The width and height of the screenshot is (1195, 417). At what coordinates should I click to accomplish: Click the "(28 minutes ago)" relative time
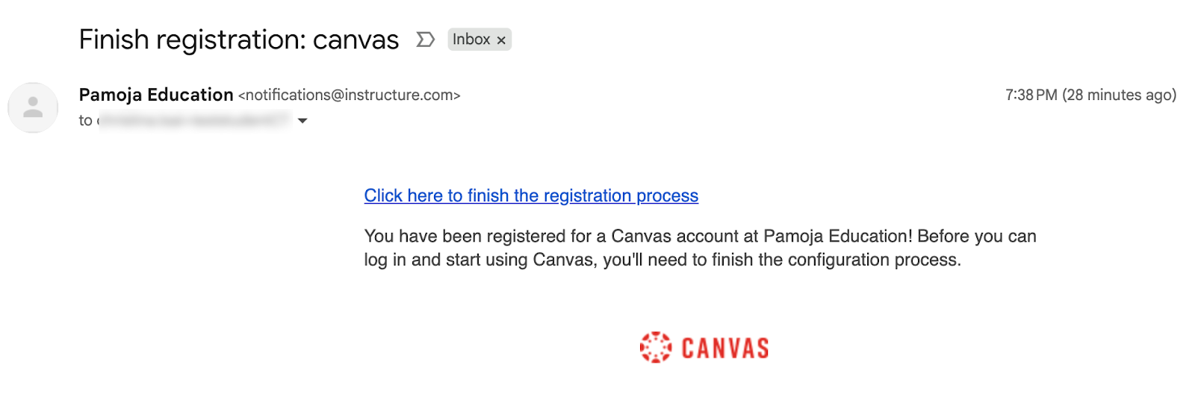click(x=1119, y=95)
